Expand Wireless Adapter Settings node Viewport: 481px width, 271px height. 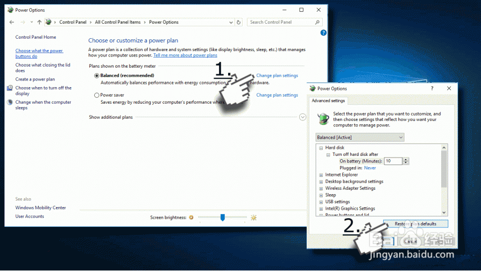[x=321, y=189]
